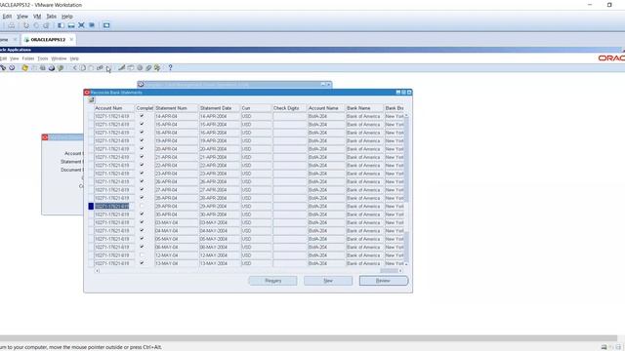Click the VMware manage snapshots icon
The width and height of the screenshot is (625, 351).
tap(46, 25)
